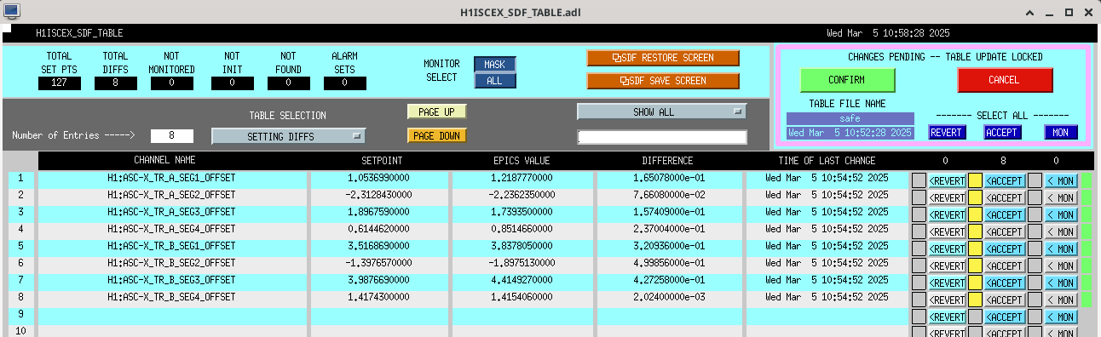
Task: Open the SDF SAVE SCREEN display
Action: pyautogui.click(x=663, y=81)
